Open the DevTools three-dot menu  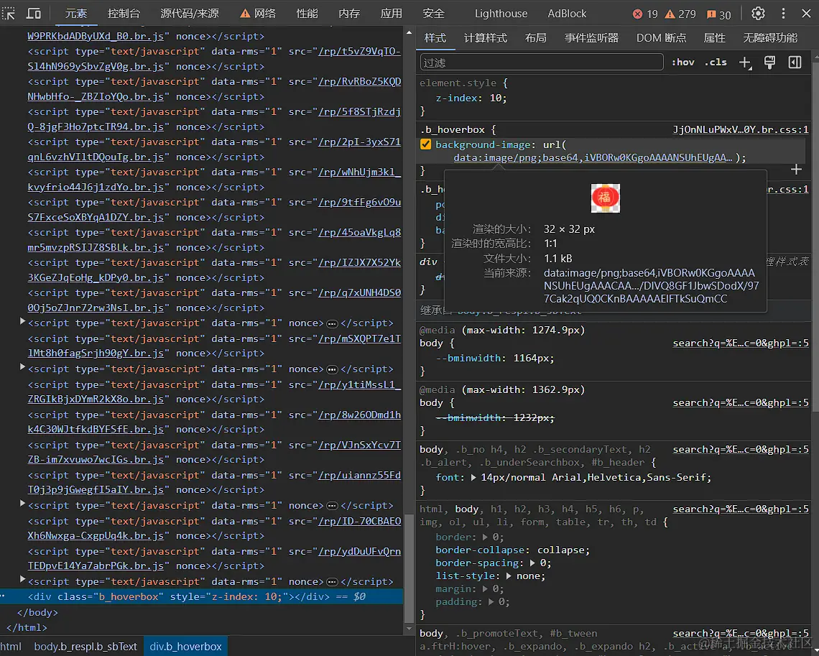(x=783, y=14)
